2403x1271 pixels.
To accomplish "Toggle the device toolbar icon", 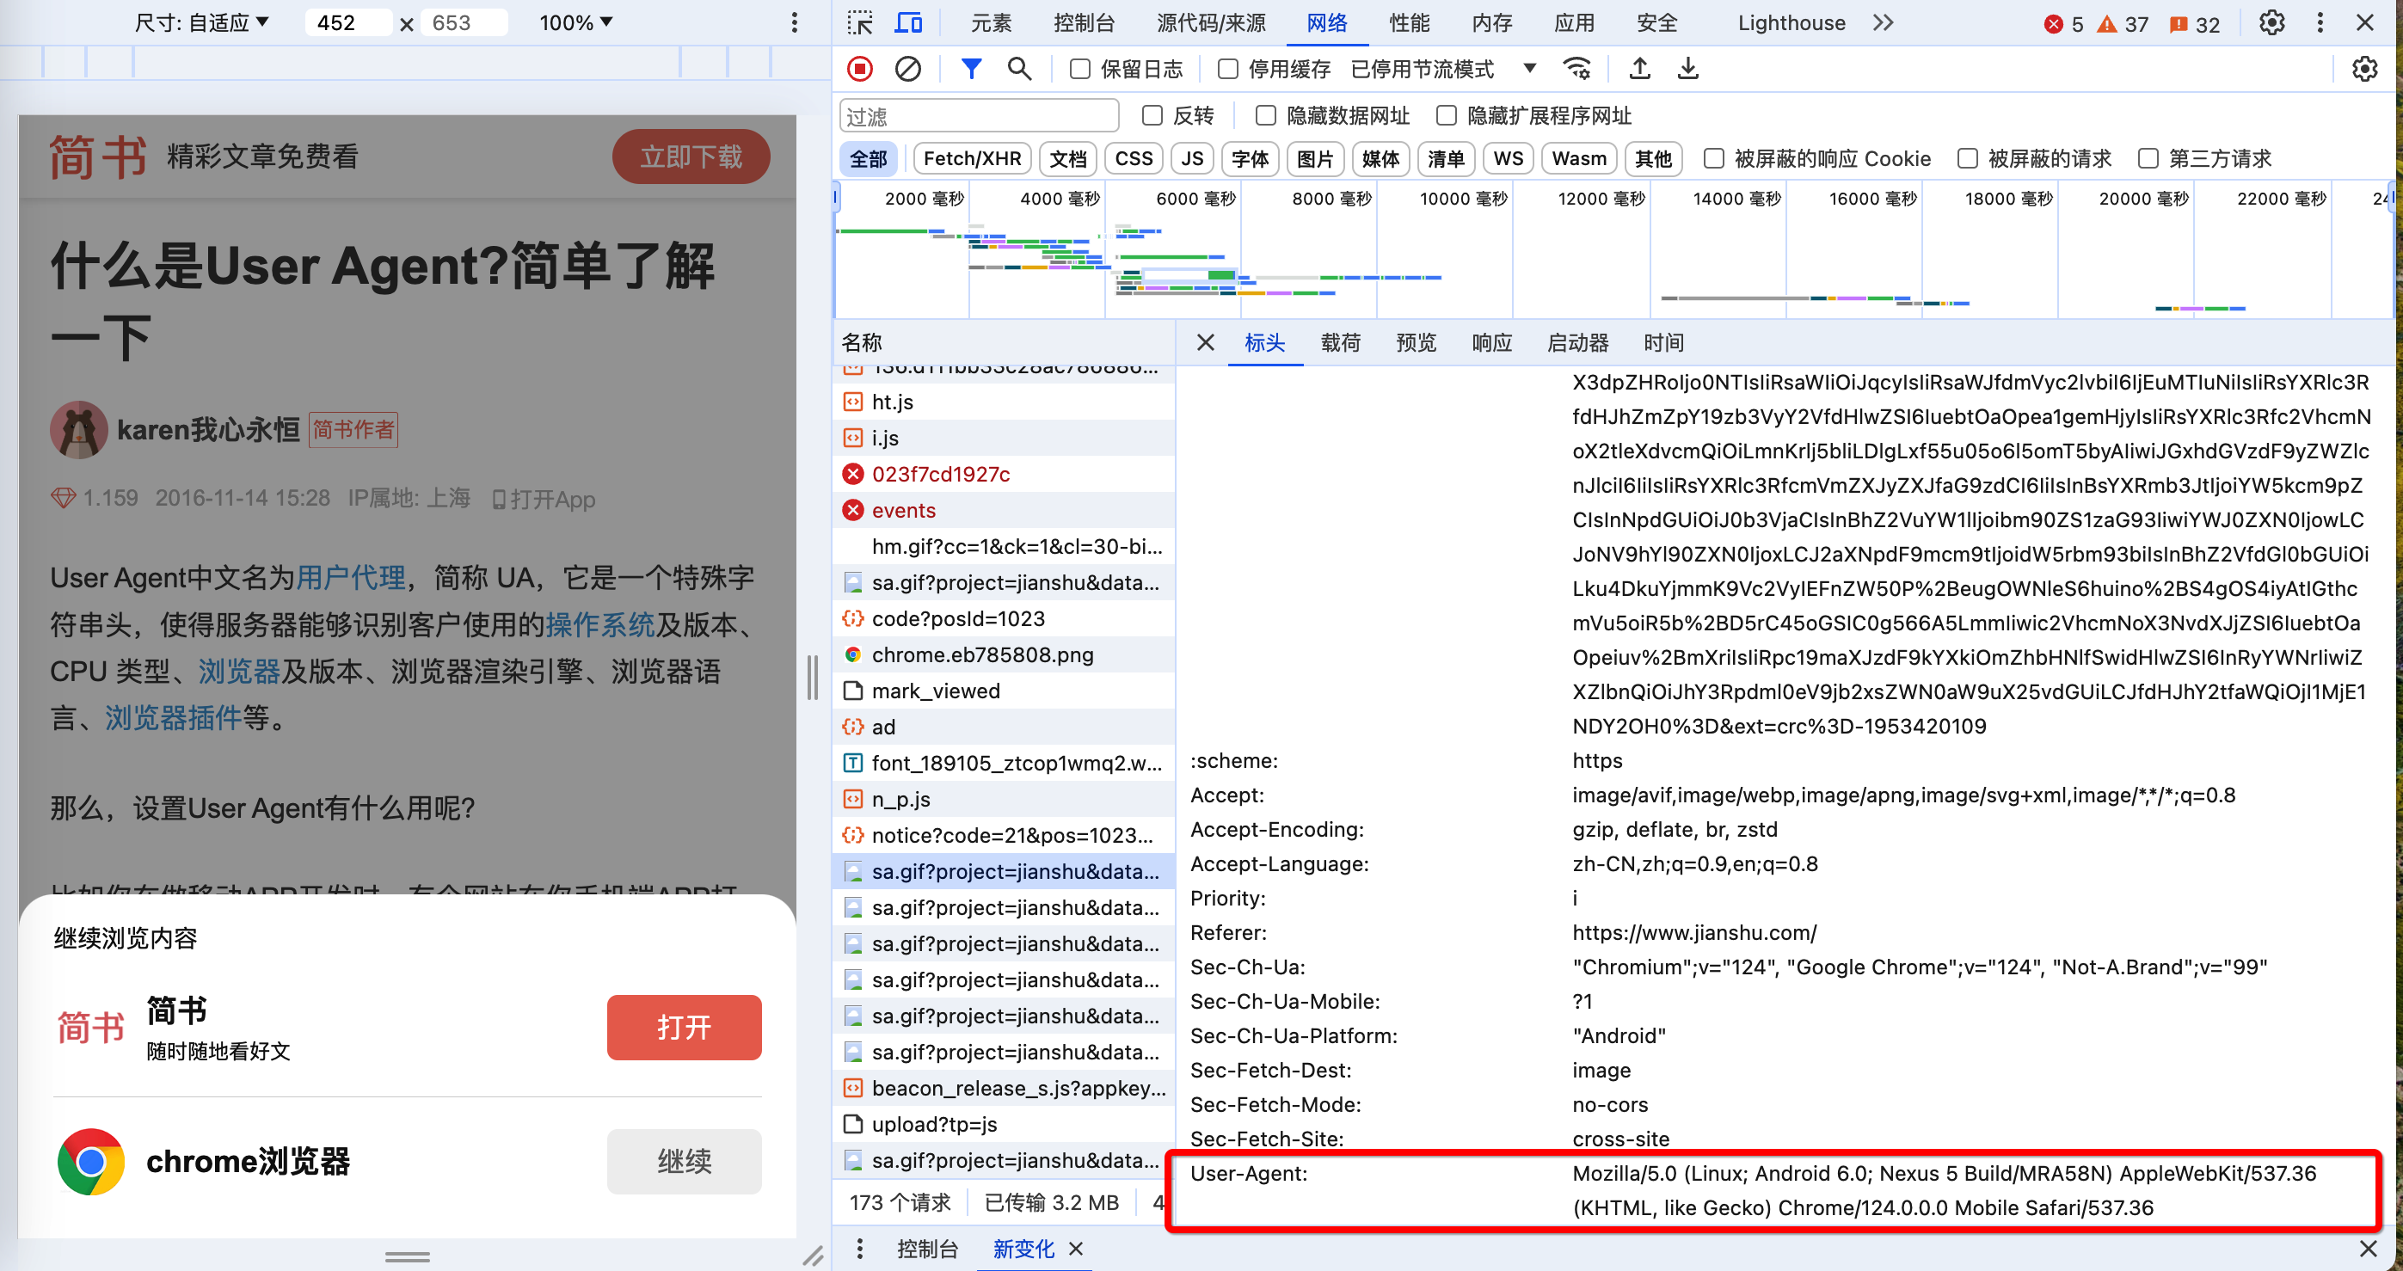I will 907,22.
